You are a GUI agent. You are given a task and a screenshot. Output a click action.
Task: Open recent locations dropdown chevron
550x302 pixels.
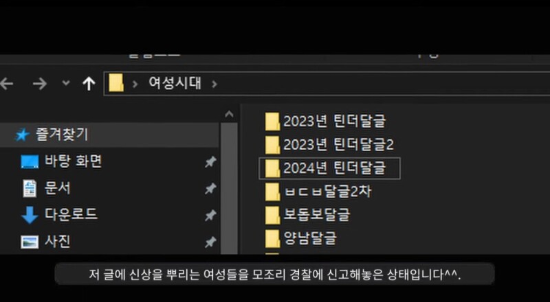click(65, 84)
